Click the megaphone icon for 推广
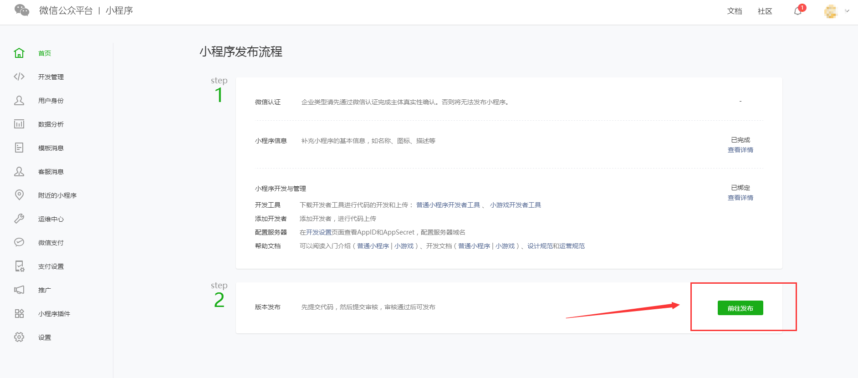 (19, 290)
